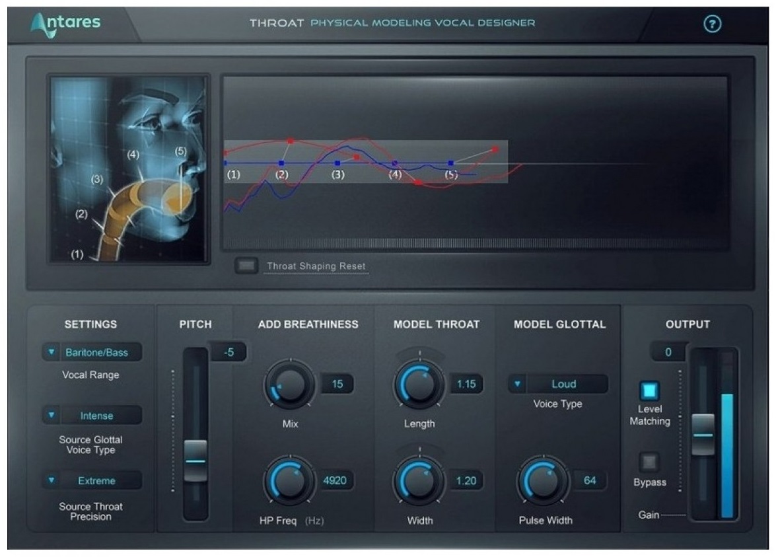Select blue graph control point (2)
Viewport: 776px width, 557px height.
281,163
